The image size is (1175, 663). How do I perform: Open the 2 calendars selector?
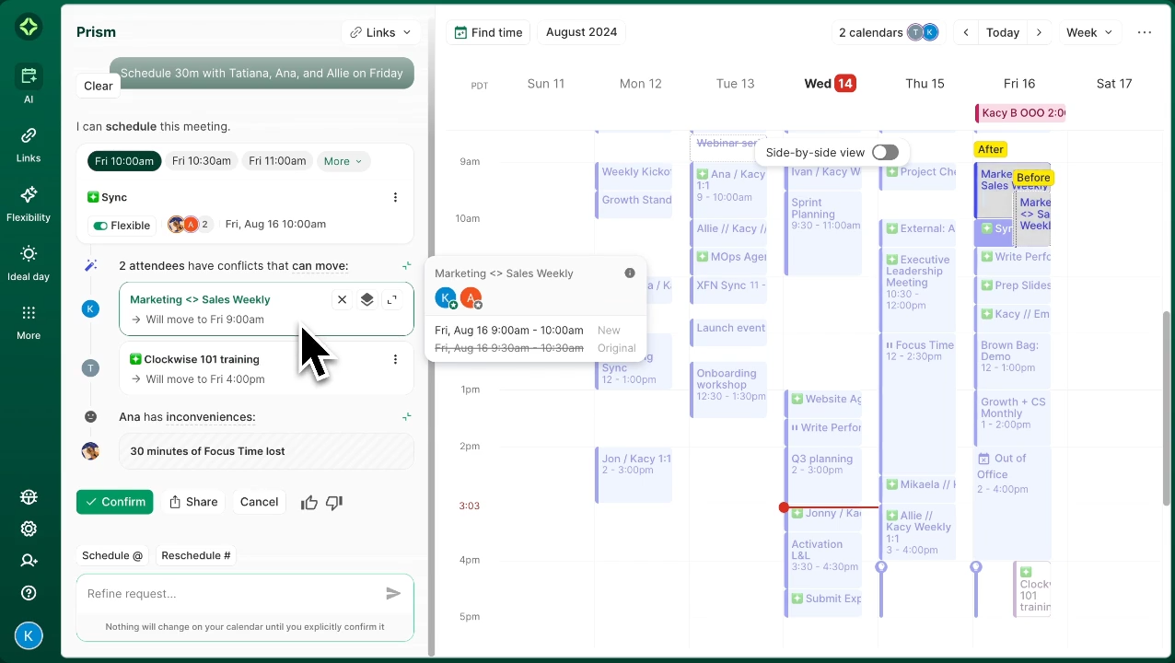889,32
